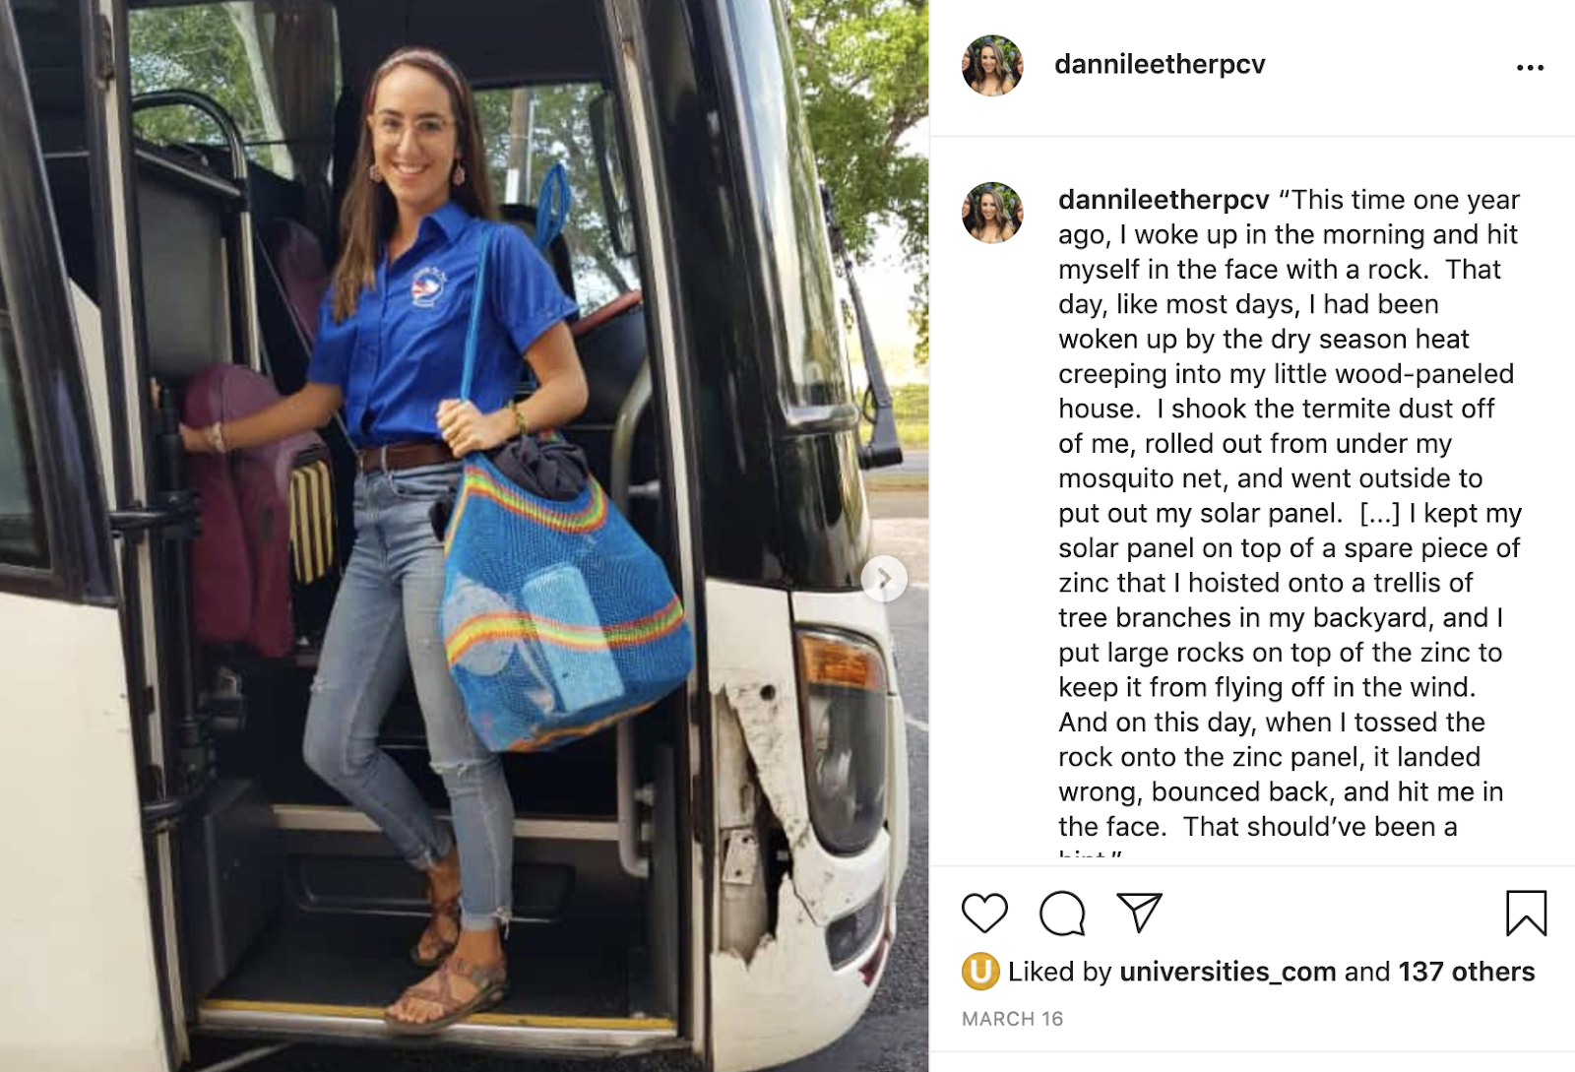The width and height of the screenshot is (1575, 1072).
Task: Click the cut-off last caption line
Action: (x=1090, y=852)
